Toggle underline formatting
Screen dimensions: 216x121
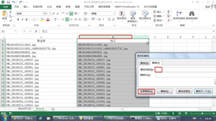pyautogui.click(x=26, y=19)
